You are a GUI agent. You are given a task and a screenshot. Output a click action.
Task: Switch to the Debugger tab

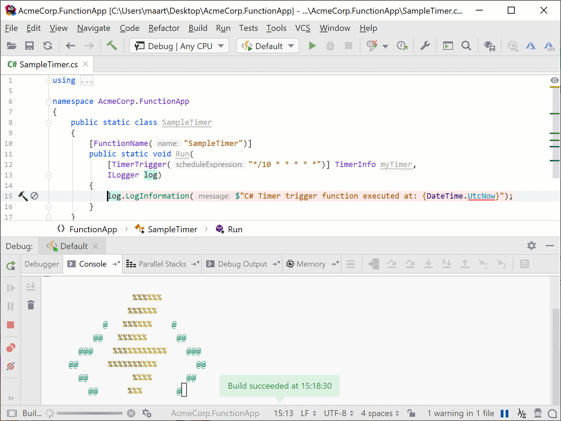click(x=42, y=264)
